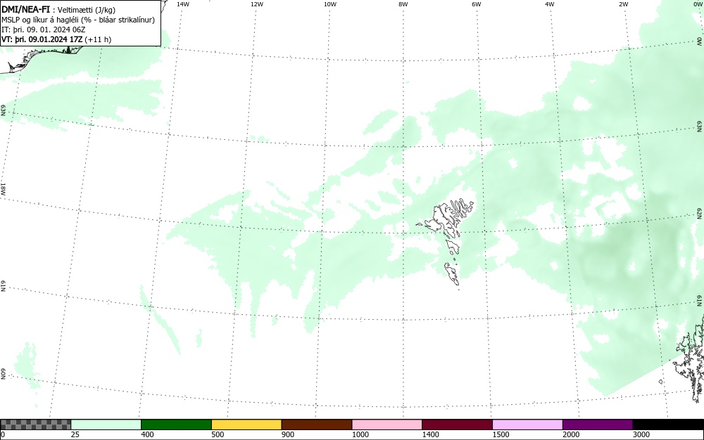This screenshot has width=704, height=440.
Task: Click the purple 2000–3000 legend swatch
Action: pos(598,425)
